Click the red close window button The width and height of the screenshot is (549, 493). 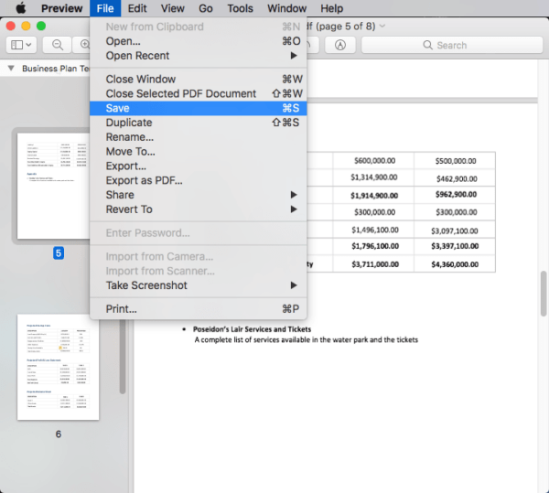[10, 26]
